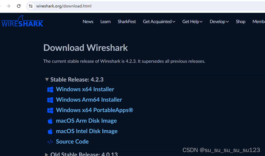The width and height of the screenshot is (265, 156).
Task: Collapse the Stable Release 4.2.3 section
Action: coord(74,79)
